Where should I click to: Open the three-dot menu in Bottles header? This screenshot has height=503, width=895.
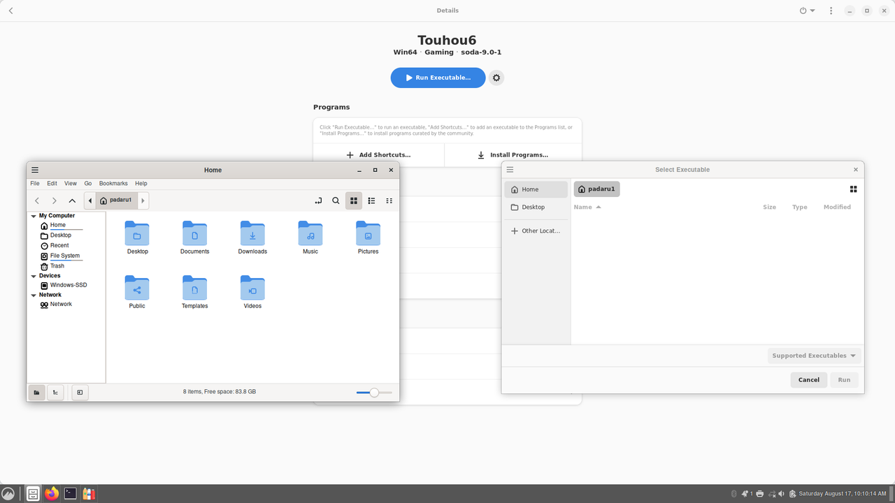[x=831, y=10]
